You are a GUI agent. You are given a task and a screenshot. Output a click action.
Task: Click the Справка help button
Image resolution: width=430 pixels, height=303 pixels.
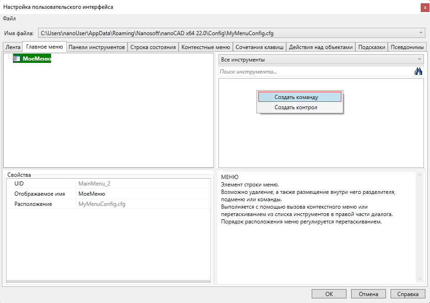(x=408, y=294)
